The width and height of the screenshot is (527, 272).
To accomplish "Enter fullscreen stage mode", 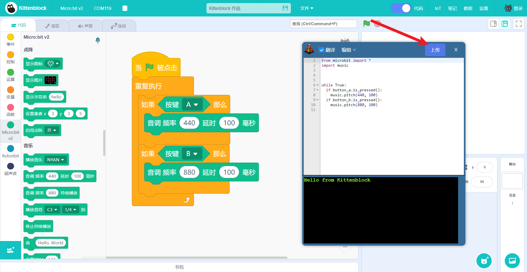I will click(x=519, y=24).
